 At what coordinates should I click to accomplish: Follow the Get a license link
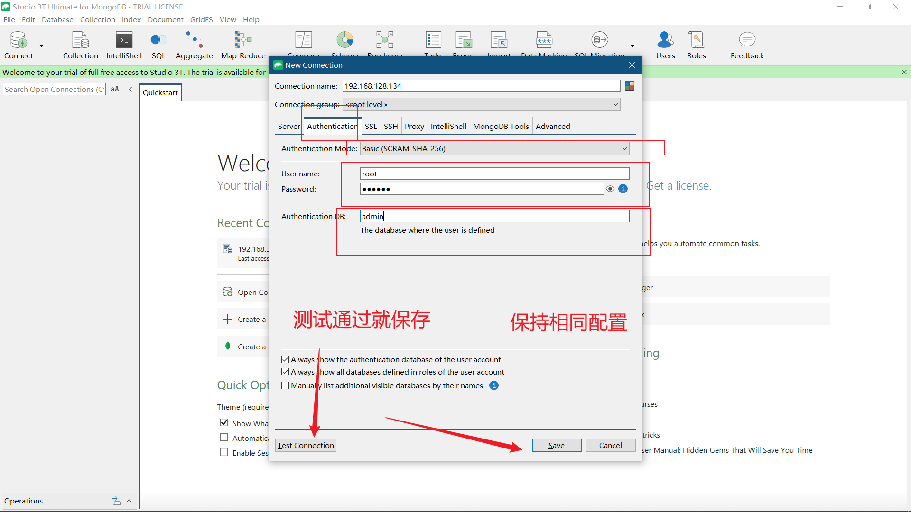coord(679,185)
